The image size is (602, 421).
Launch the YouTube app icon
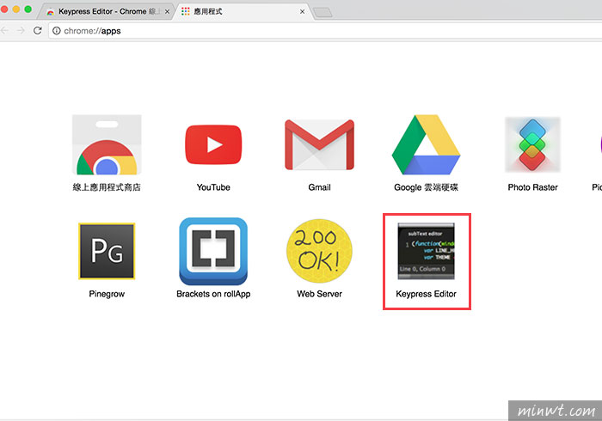click(x=213, y=144)
